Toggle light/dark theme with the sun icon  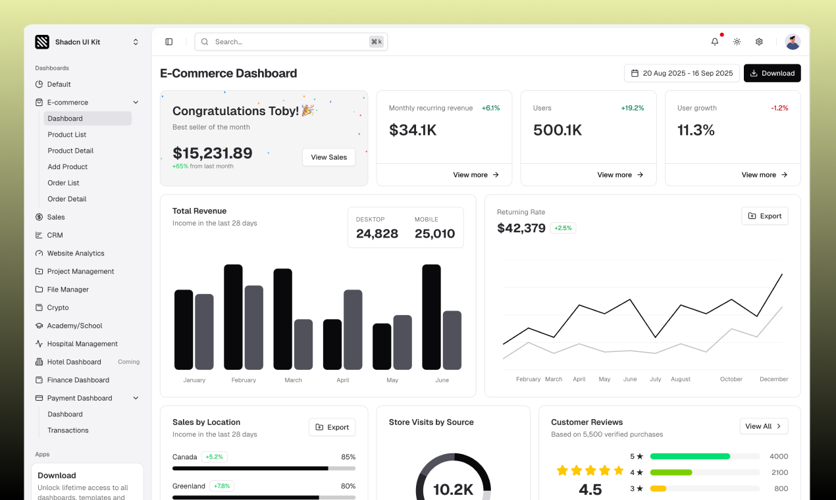737,41
